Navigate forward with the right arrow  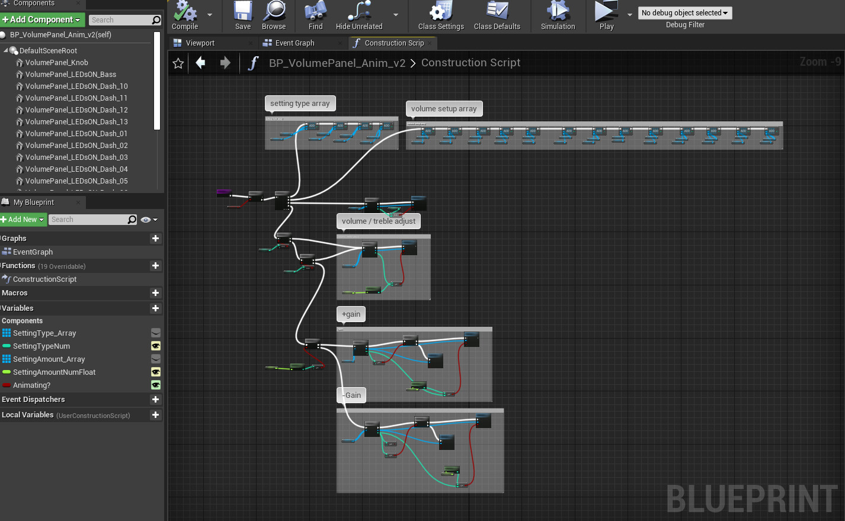click(x=225, y=63)
